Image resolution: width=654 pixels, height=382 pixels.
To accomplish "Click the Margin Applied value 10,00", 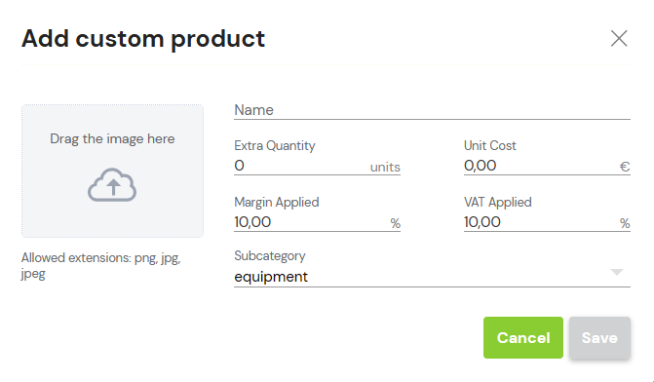I will point(252,222).
